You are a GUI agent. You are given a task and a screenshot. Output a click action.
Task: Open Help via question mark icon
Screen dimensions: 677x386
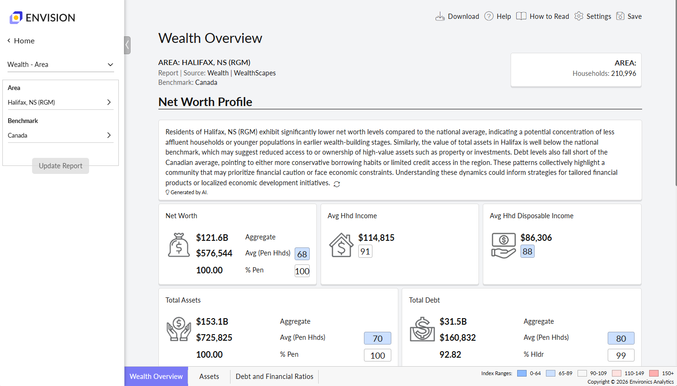coord(489,16)
